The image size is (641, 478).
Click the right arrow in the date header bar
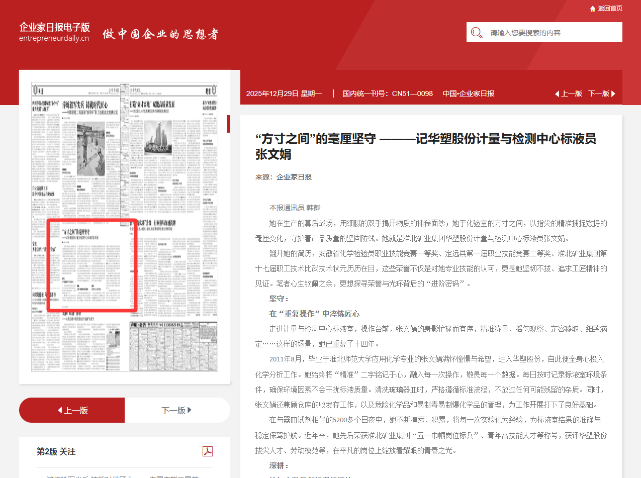(613, 93)
